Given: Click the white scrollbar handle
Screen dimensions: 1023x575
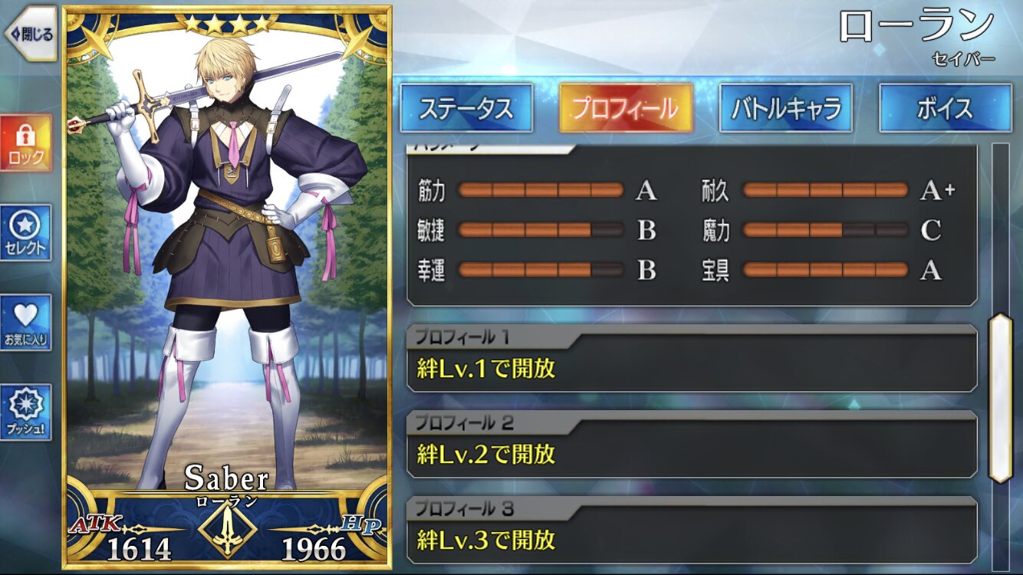Looking at the screenshot, I should pyautogui.click(x=1000, y=397).
